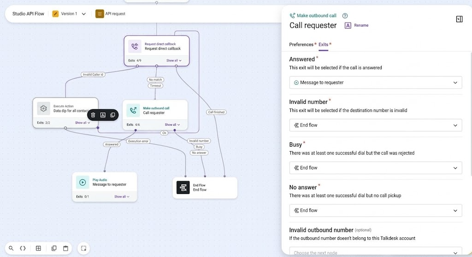Click the Studio API Flow title

tap(28, 14)
